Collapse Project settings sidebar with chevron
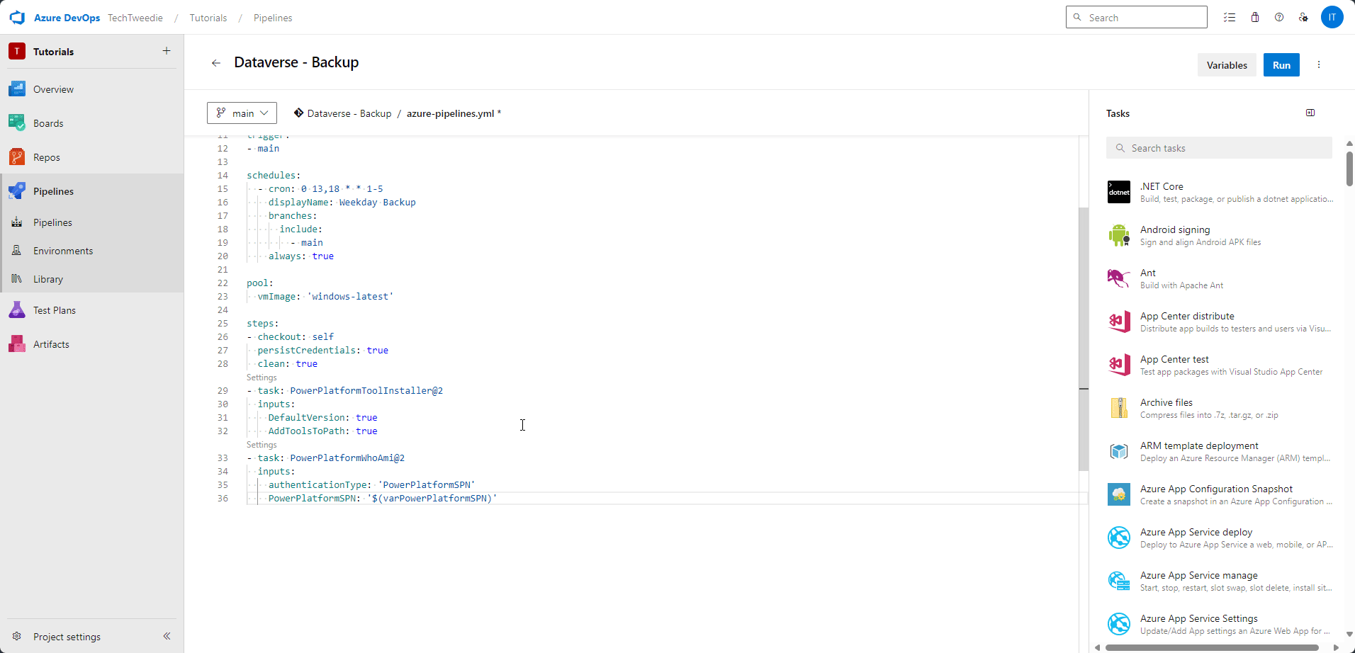1355x653 pixels. click(x=167, y=636)
